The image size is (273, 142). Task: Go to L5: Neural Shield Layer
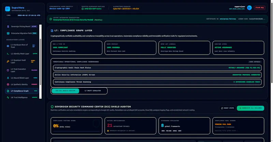[x=22, y=78]
